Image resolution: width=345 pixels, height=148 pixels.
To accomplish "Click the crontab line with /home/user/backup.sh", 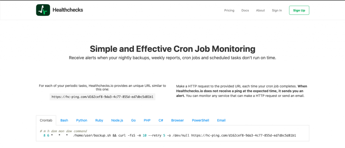I will tap(170, 136).
